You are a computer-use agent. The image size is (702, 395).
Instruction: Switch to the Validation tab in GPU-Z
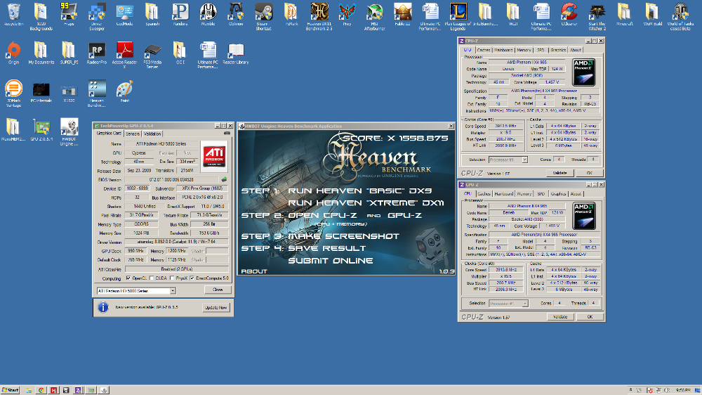pos(152,134)
